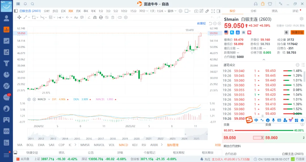Image resolution: width=306 pixels, height=162 pixels.
Task: Switch to the 分析 tab
Action: (253, 11)
